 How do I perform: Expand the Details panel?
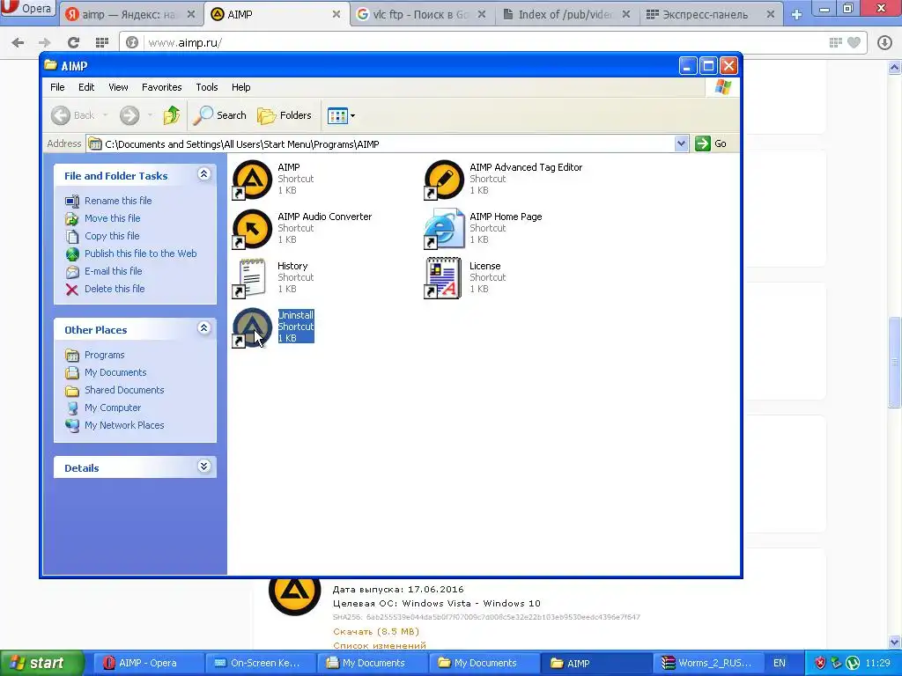tap(203, 467)
